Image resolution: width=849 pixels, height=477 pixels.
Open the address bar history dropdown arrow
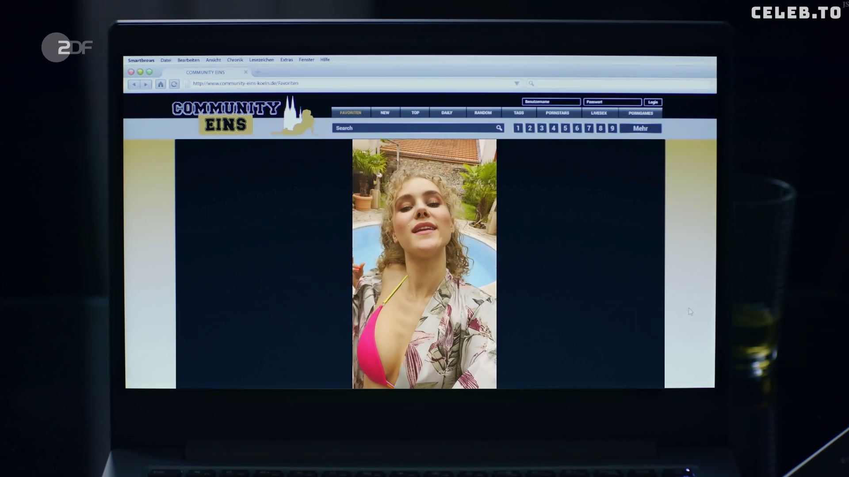[x=516, y=83]
